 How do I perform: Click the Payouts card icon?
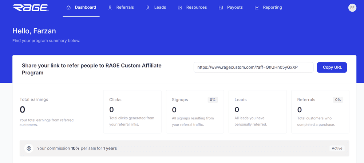click(221, 8)
